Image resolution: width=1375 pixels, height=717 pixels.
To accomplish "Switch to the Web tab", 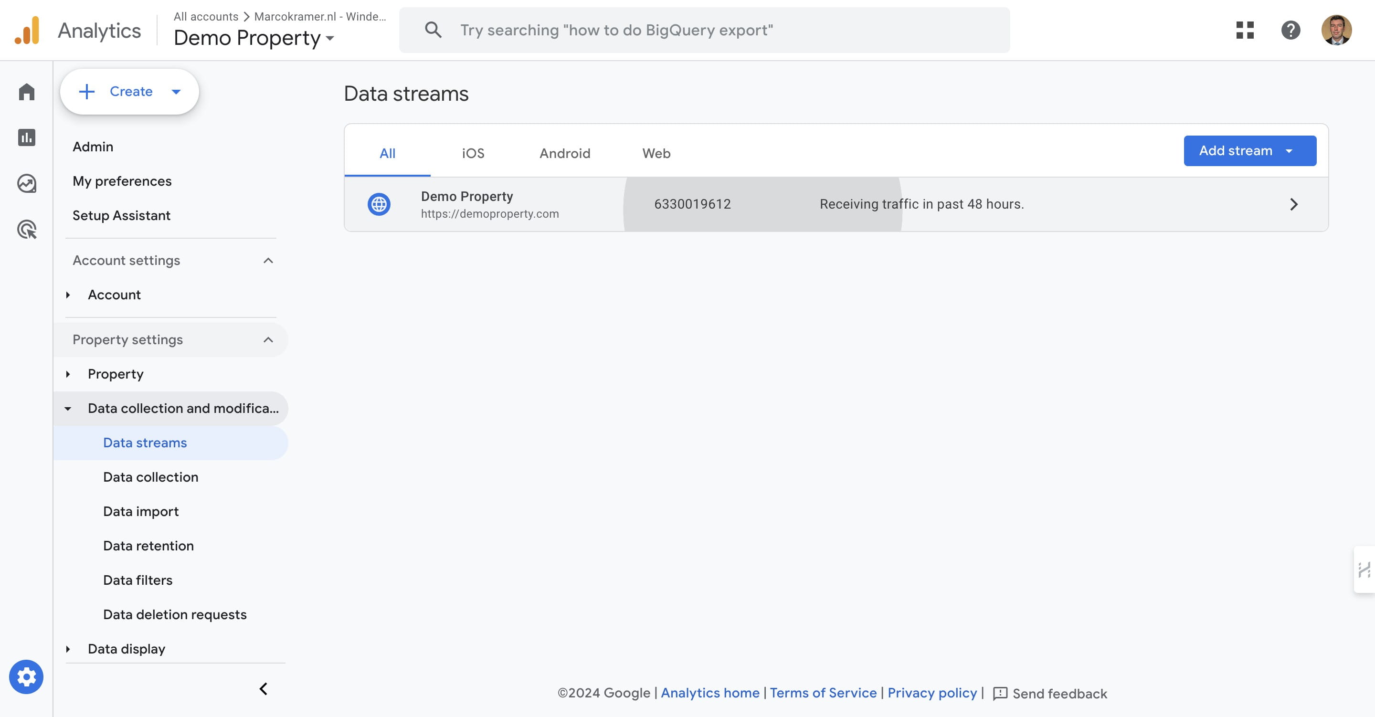I will point(656,153).
